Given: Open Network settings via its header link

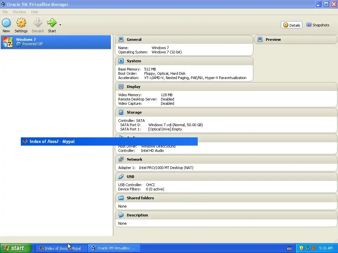Looking at the screenshot, I should tap(135, 159).
